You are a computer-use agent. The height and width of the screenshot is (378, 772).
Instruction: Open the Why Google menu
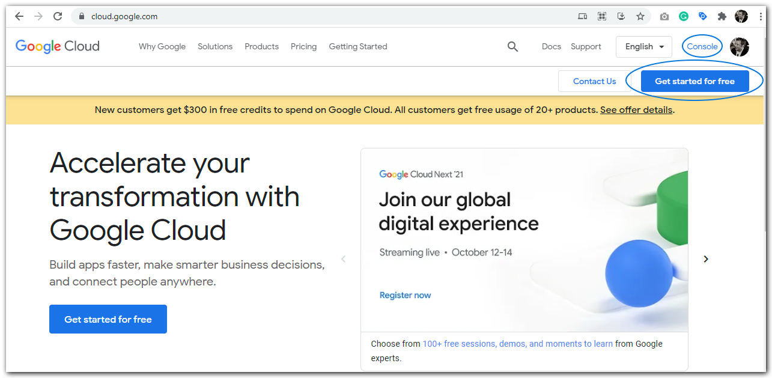click(x=162, y=46)
